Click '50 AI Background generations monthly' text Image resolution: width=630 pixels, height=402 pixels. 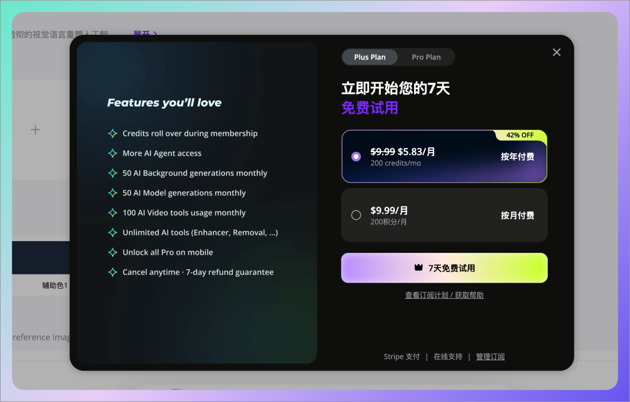pyautogui.click(x=195, y=173)
